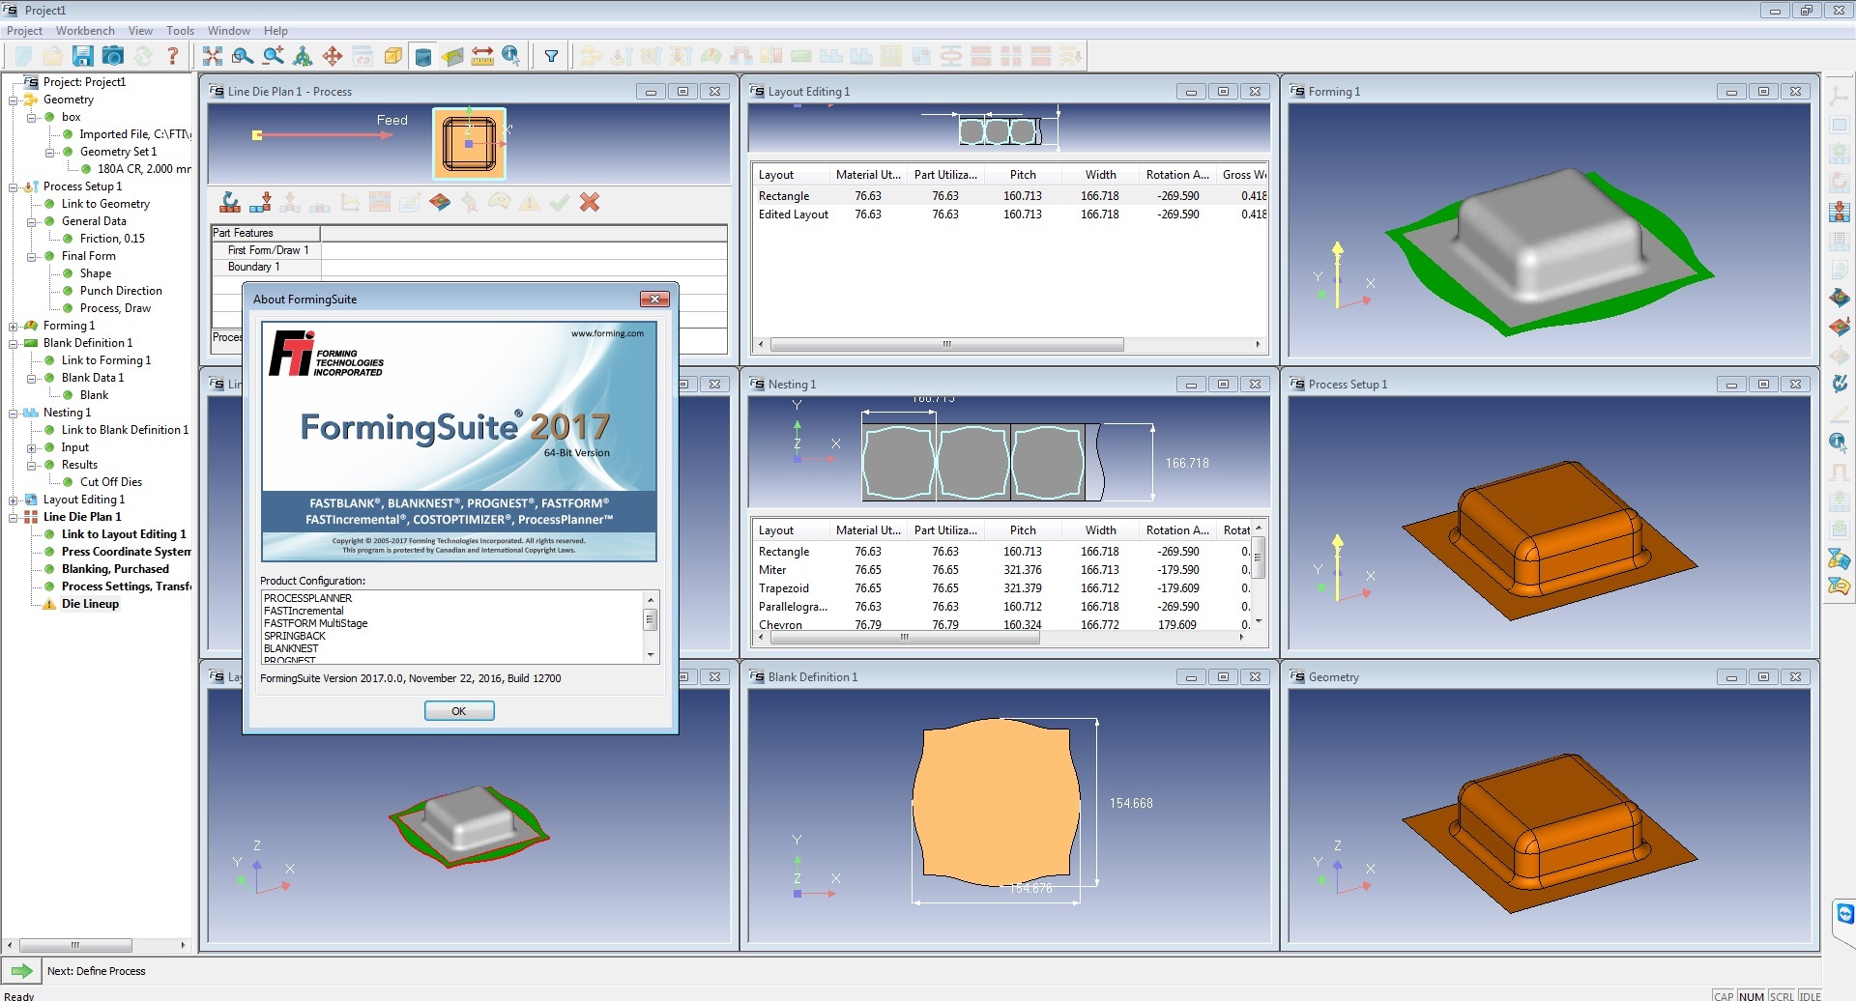Click the camera screenshot icon in toolbar

coord(113,56)
